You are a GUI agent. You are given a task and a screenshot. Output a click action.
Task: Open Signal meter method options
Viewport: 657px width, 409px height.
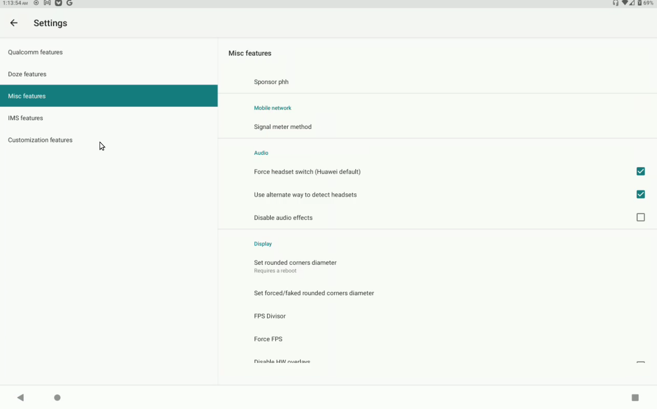coord(283,127)
